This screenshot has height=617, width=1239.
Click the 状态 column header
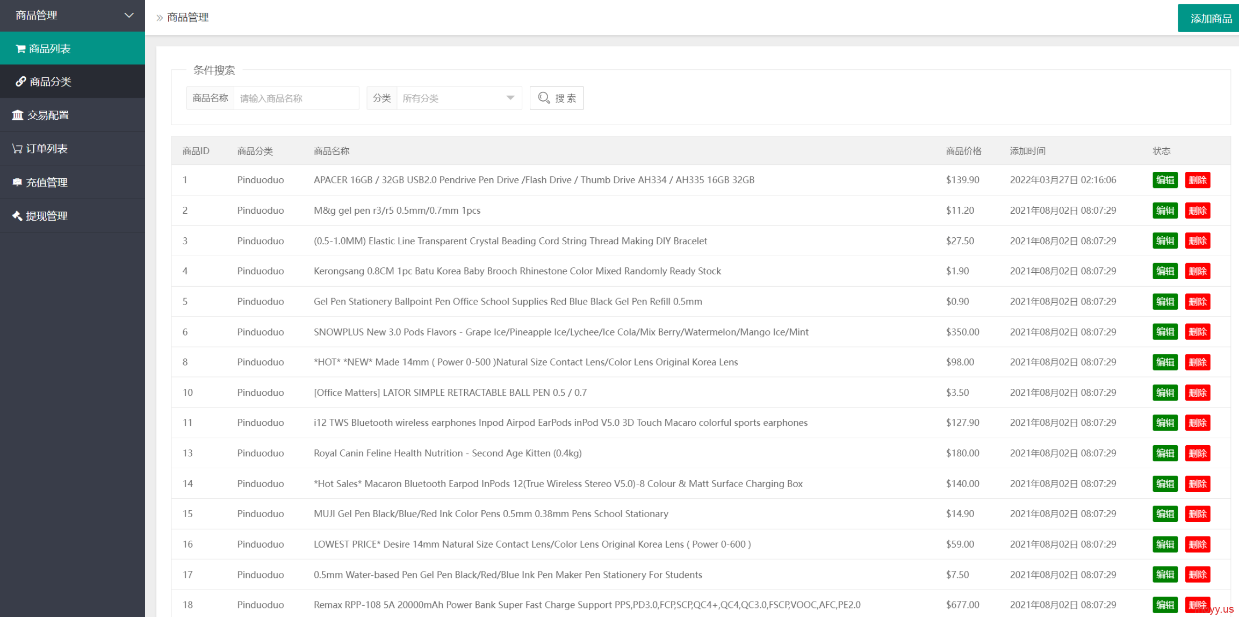tap(1161, 151)
